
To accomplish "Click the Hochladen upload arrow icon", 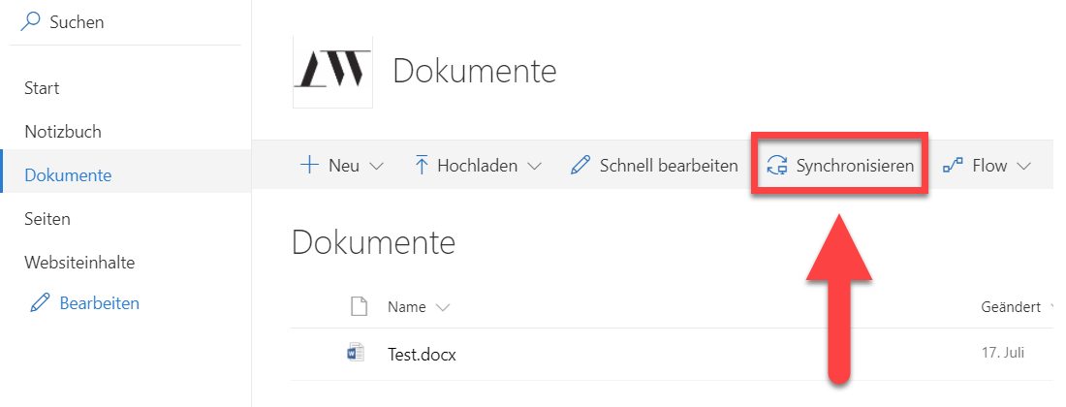I will [422, 166].
